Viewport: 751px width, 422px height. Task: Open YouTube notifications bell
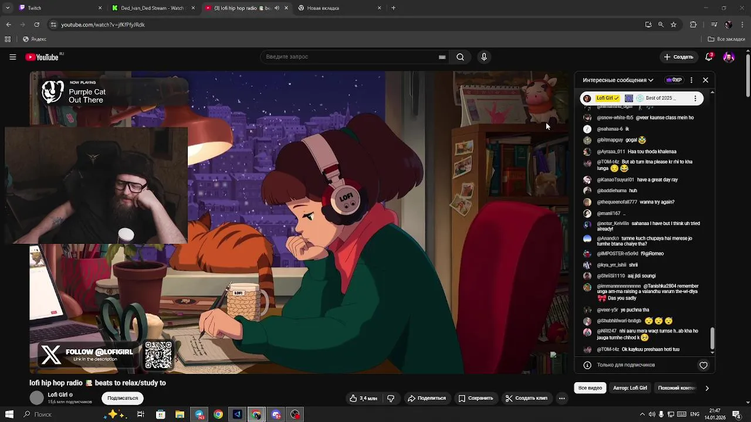click(709, 57)
